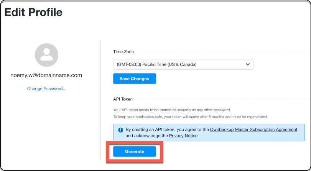Click the sentence about treating token securely
This screenshot has height=171, width=311.
[x=172, y=110]
